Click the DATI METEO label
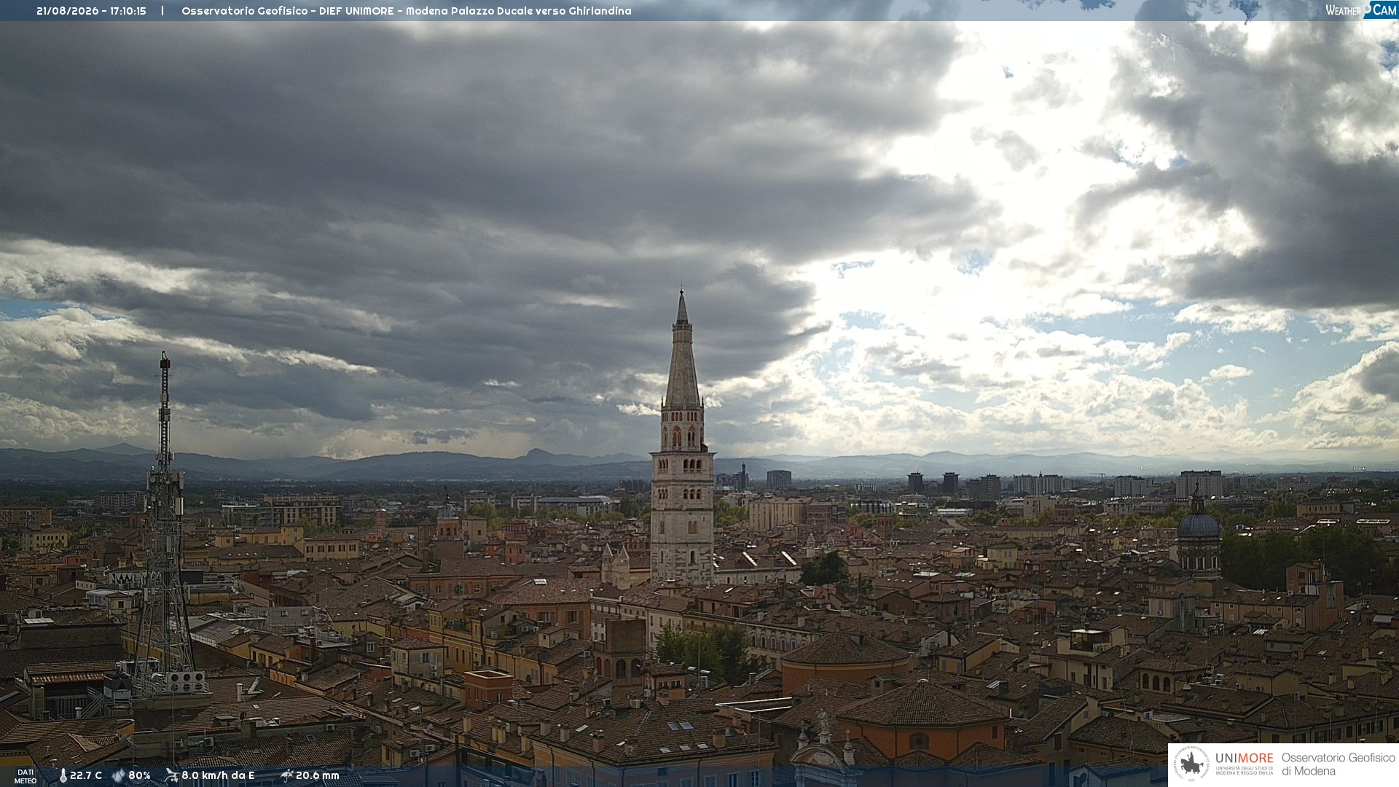This screenshot has height=787, width=1399. (x=26, y=776)
